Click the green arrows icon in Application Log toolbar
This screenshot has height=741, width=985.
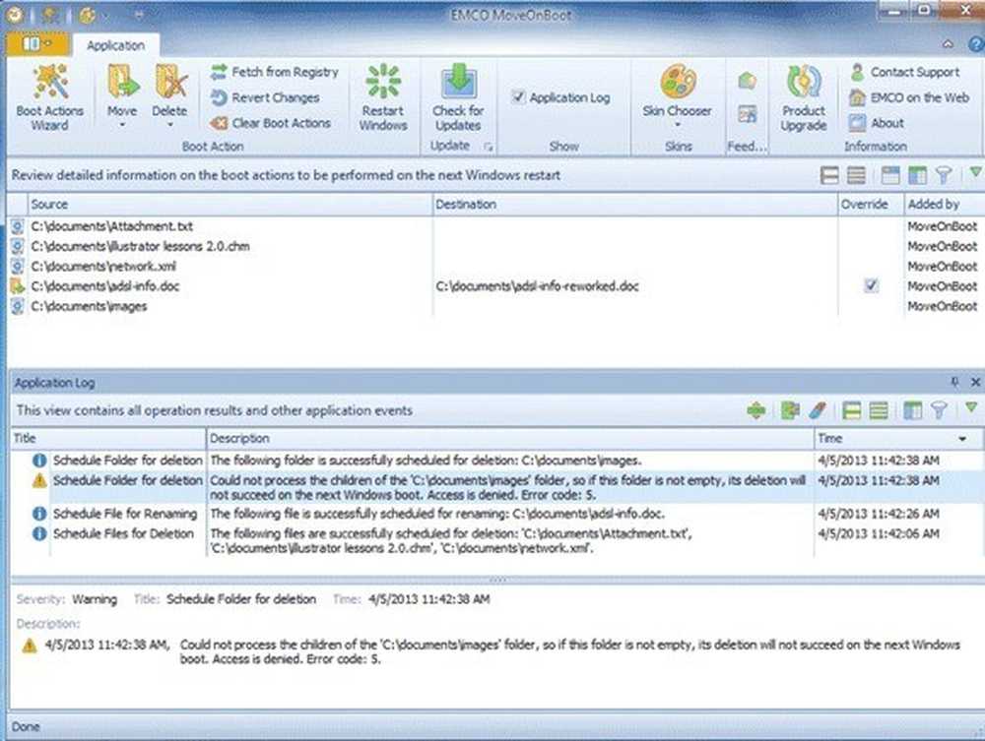(x=756, y=410)
